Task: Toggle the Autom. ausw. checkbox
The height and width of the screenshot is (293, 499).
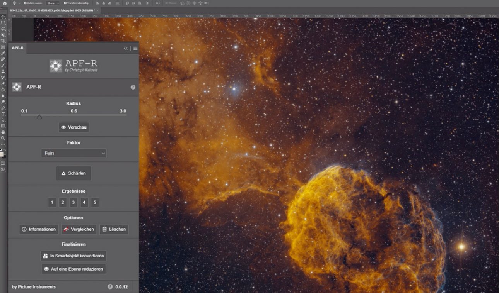Action: [24, 3]
